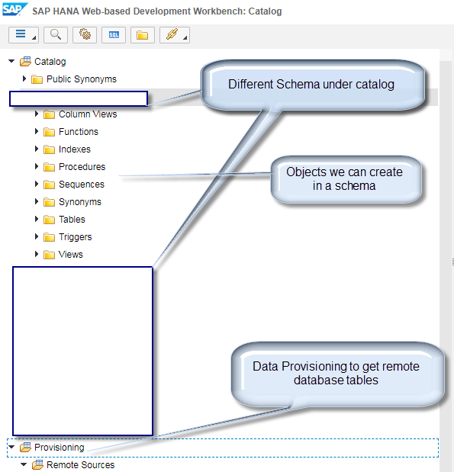This screenshot has width=454, height=472.
Task: Click the magnifier search toolbar button
Action: (x=56, y=35)
